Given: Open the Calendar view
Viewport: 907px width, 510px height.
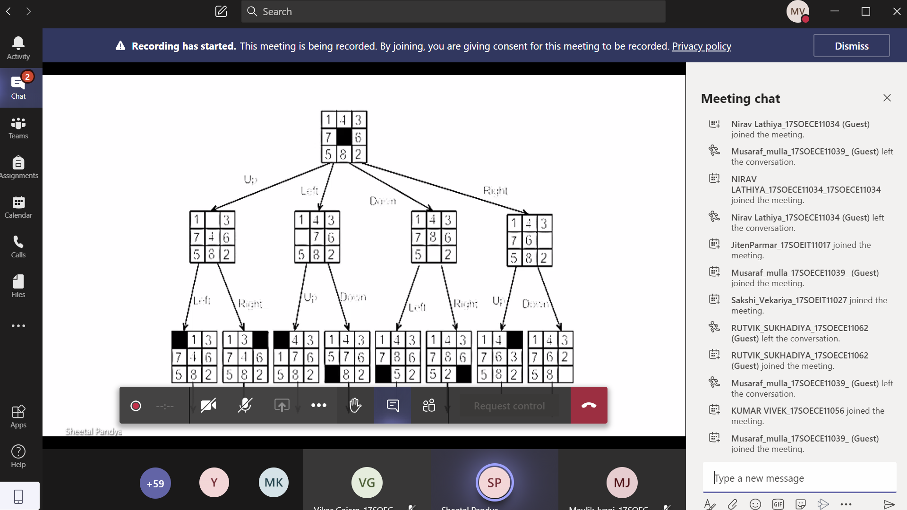Looking at the screenshot, I should tap(18, 207).
